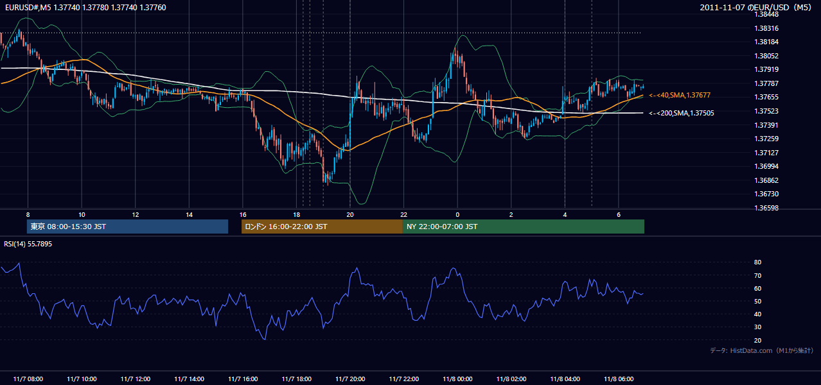Screen dimensions: 821x385
Task: Click the 11/7 20:00 bottom time label
Action: click(350, 379)
